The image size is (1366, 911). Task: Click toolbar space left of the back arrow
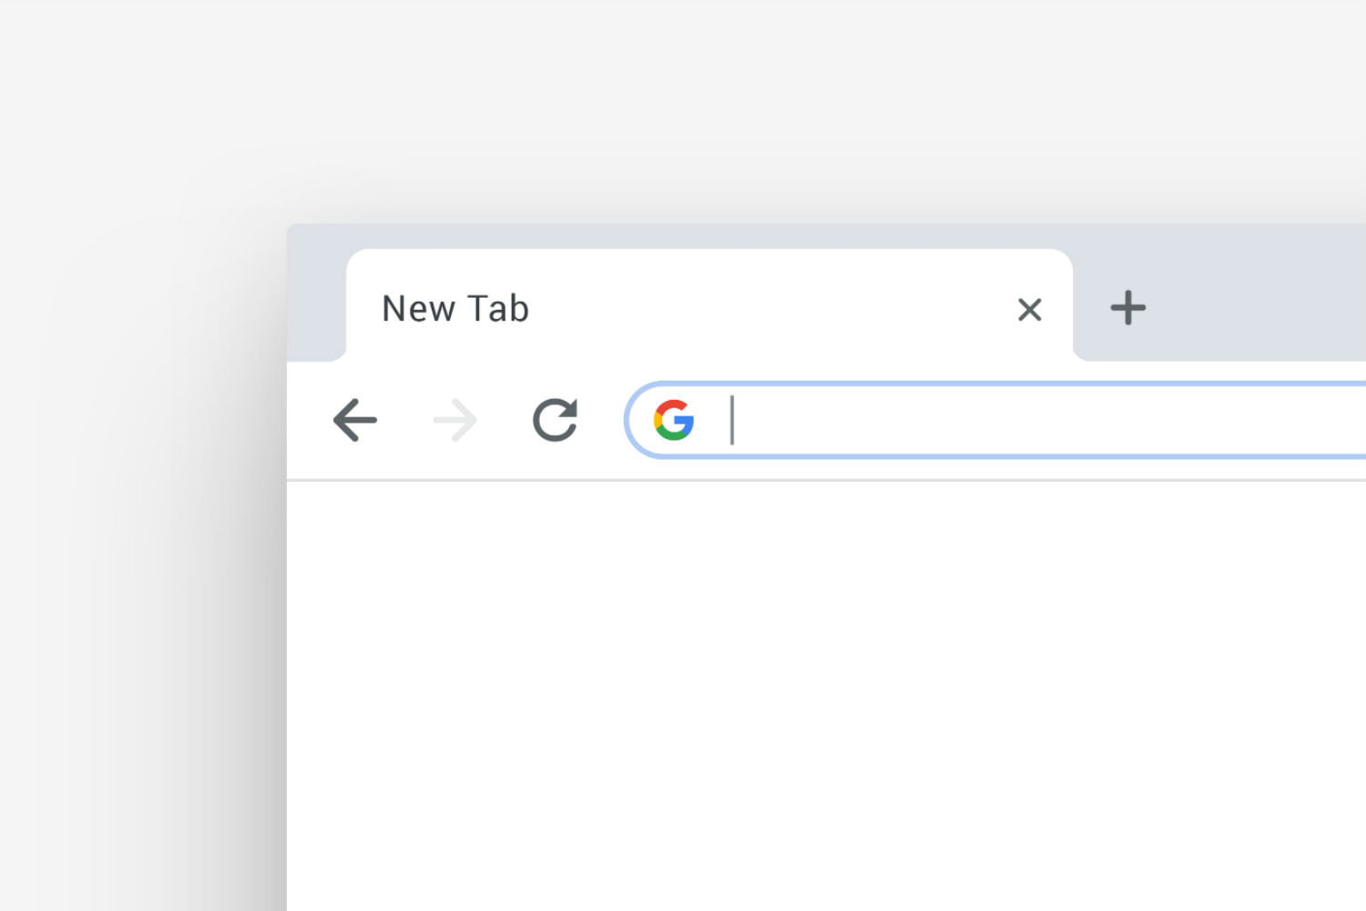308,420
